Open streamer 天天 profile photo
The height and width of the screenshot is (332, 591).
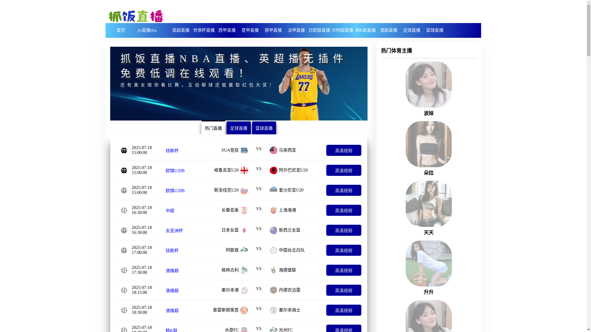pyautogui.click(x=428, y=204)
